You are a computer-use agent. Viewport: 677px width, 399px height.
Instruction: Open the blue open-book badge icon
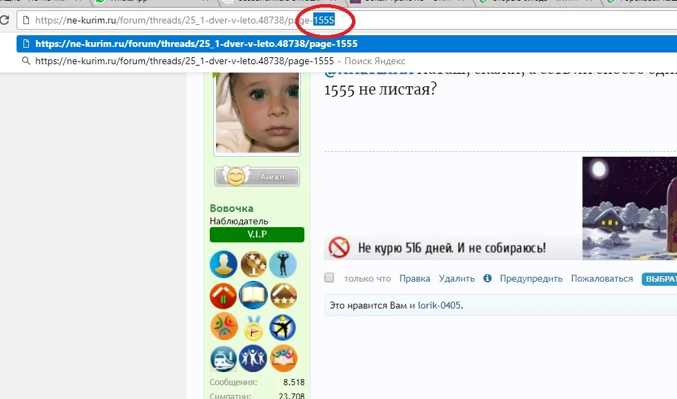(x=253, y=295)
